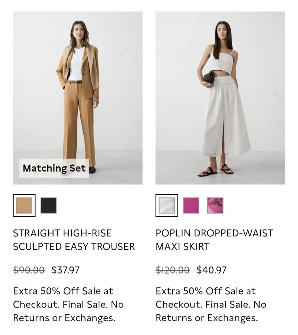Open Straight High-Rise Sculpted Easy Trouser title
The image size is (298, 335).
[x=74, y=240]
